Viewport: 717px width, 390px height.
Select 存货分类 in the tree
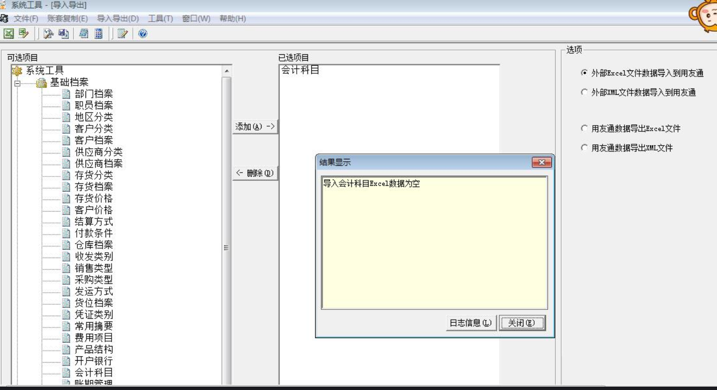click(x=94, y=175)
